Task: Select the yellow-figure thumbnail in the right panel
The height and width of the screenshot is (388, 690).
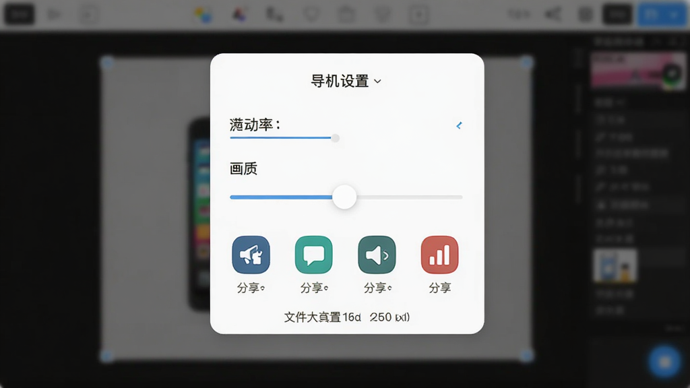Action: coord(615,265)
